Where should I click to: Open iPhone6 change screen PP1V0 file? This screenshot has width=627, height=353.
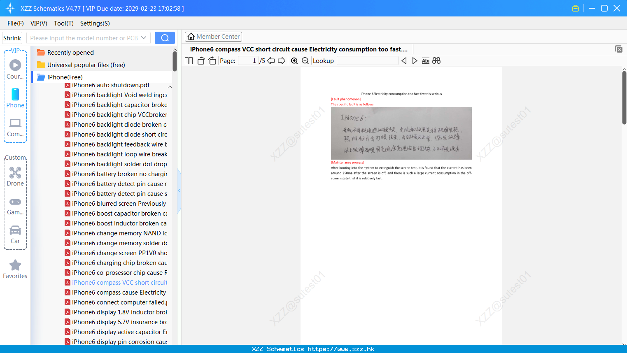(x=116, y=253)
